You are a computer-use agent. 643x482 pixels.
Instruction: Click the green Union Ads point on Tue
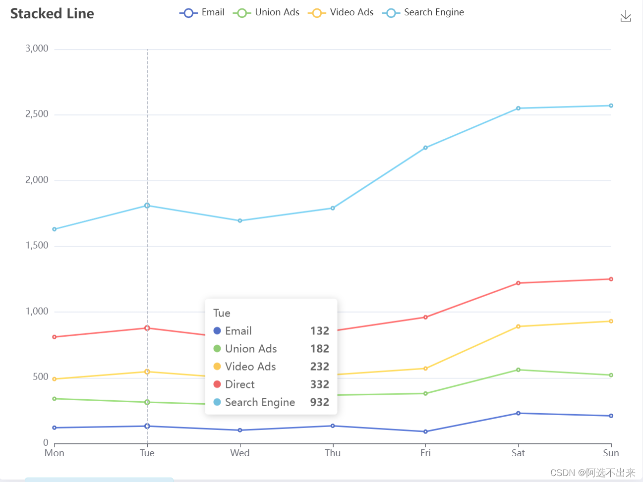(x=147, y=402)
